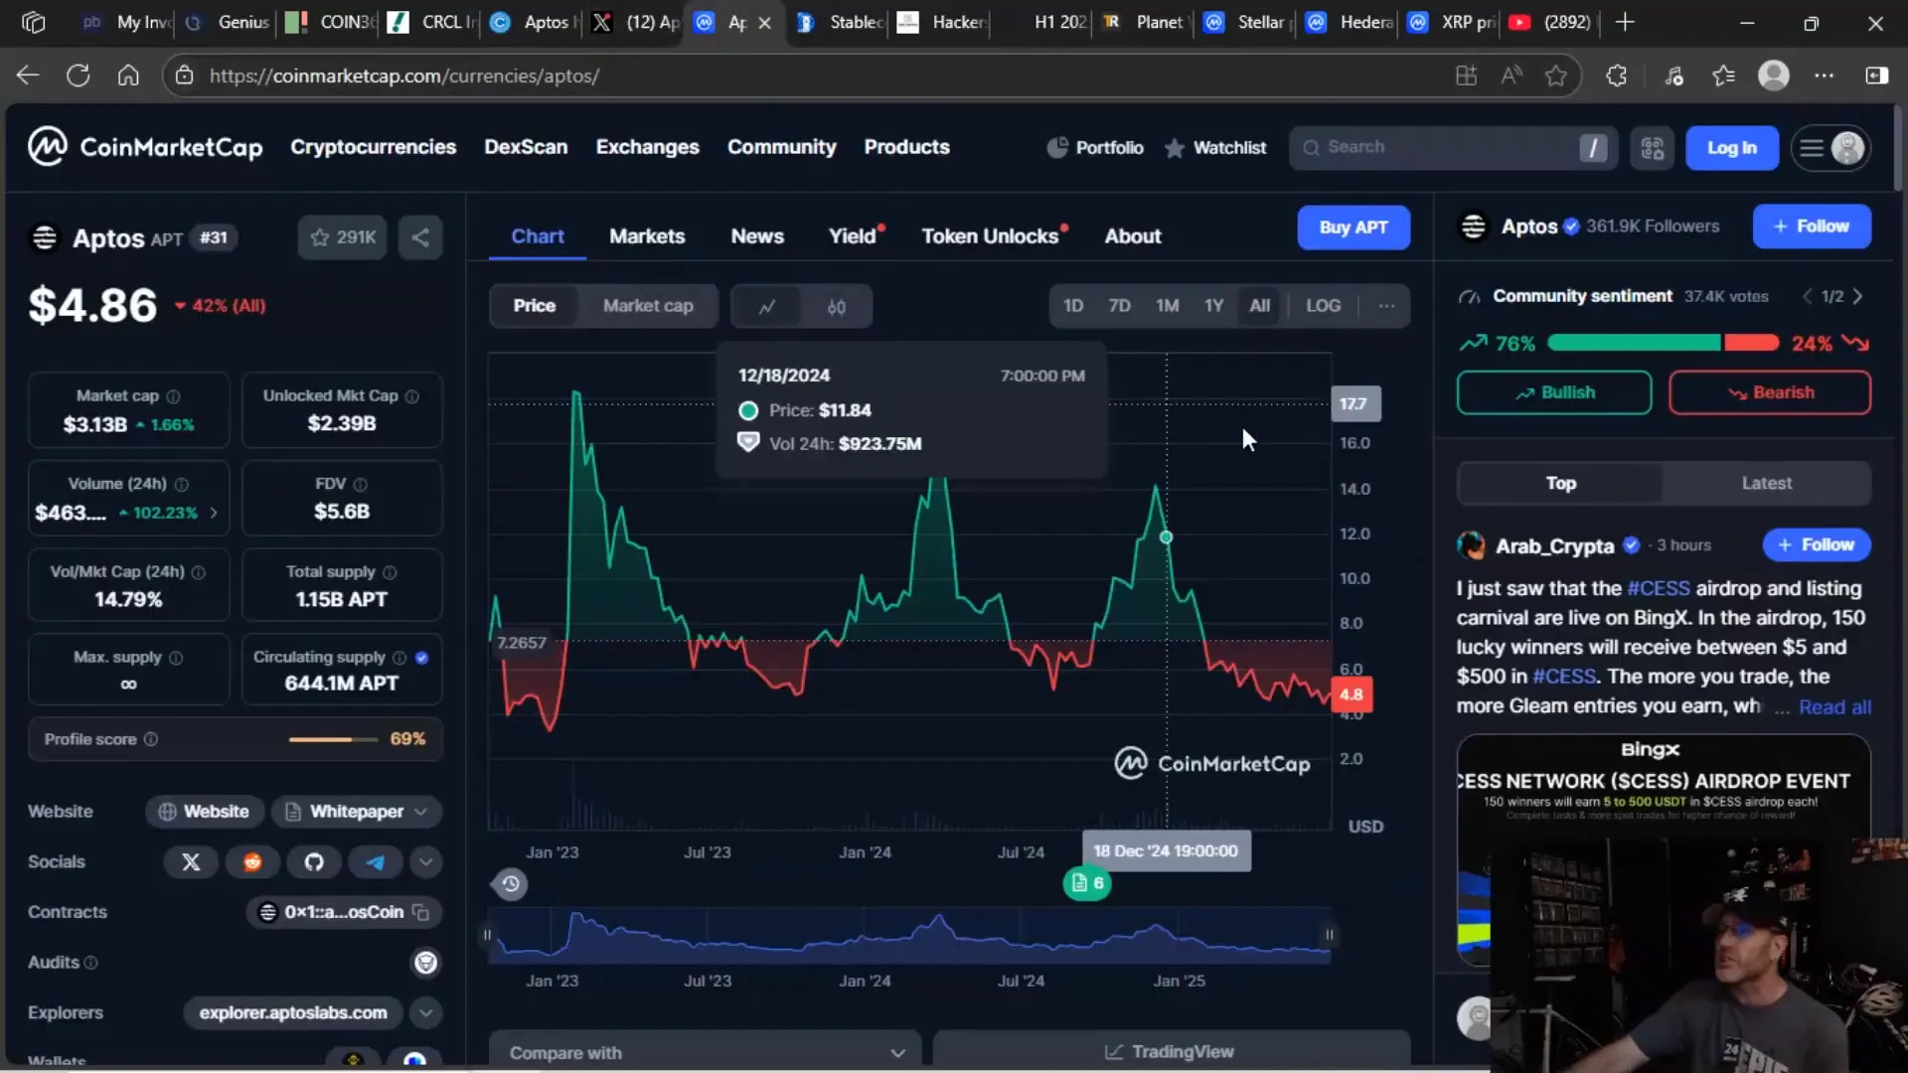Add page to browser favorites star

pos(1556,76)
